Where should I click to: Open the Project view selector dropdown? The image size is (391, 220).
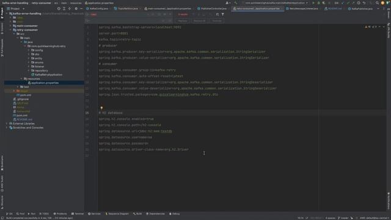(16, 9)
